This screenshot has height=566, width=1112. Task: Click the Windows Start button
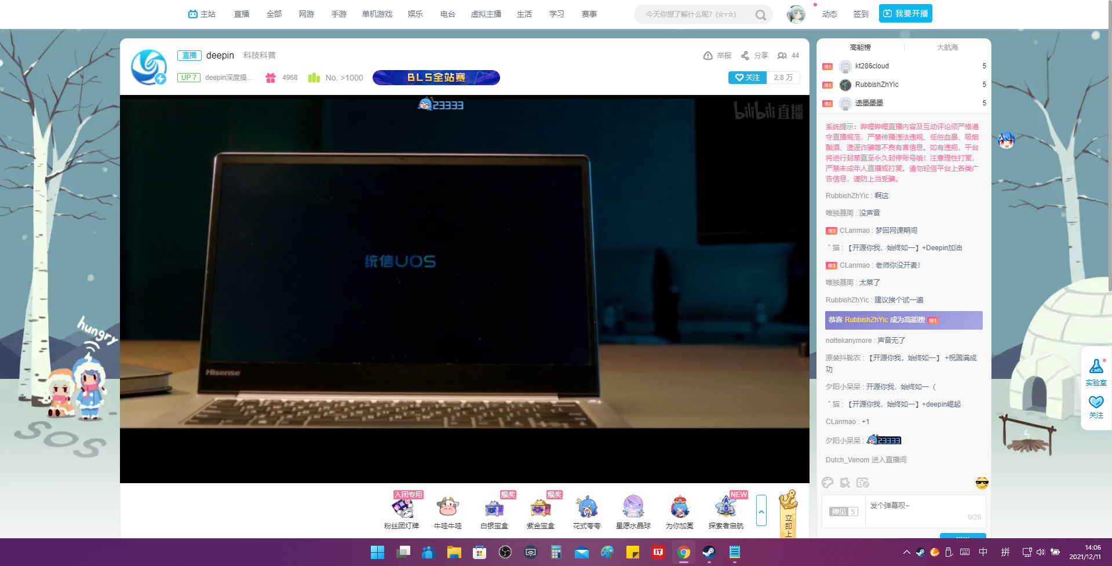pyautogui.click(x=377, y=552)
